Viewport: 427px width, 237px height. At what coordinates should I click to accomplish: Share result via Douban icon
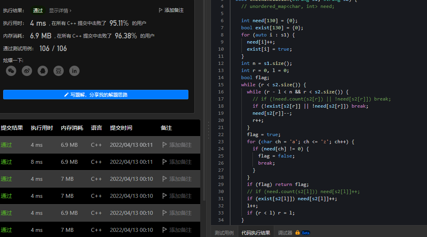[x=59, y=71]
